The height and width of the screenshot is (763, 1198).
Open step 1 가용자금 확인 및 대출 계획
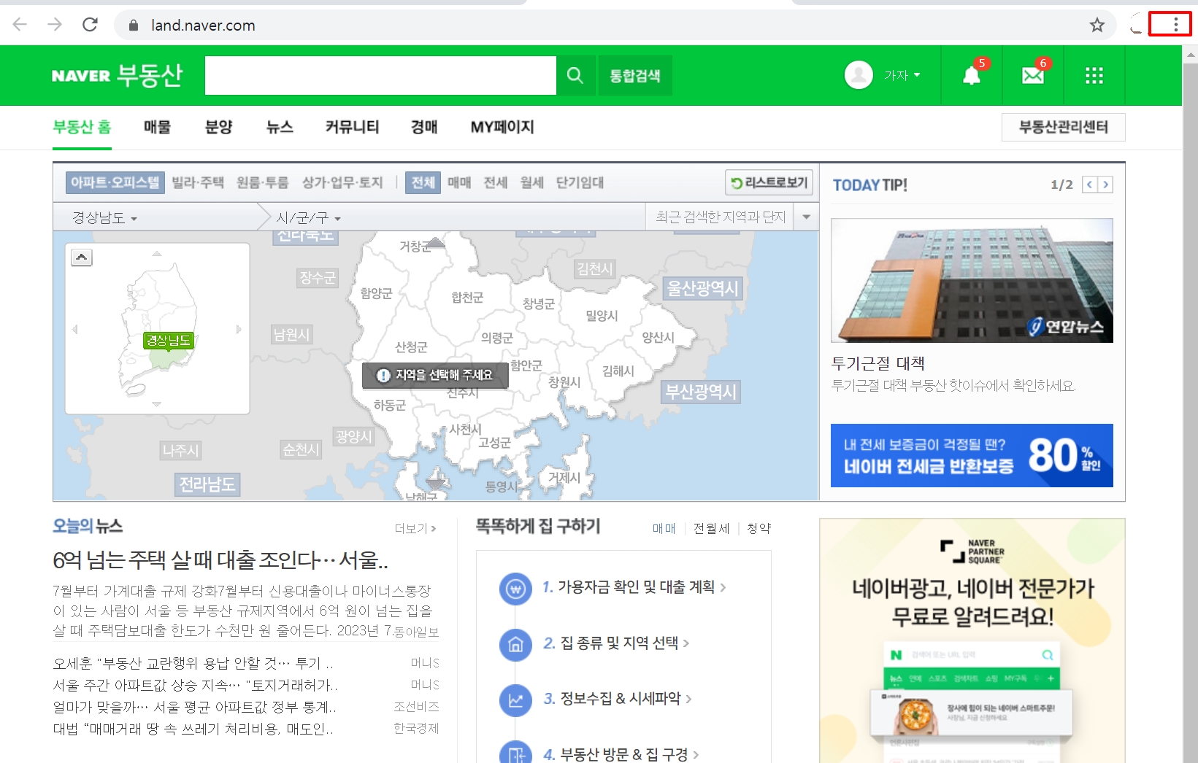(x=634, y=587)
